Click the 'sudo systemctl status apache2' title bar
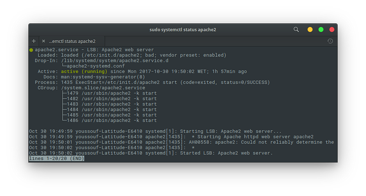This screenshot has width=366, height=196. click(183, 30)
